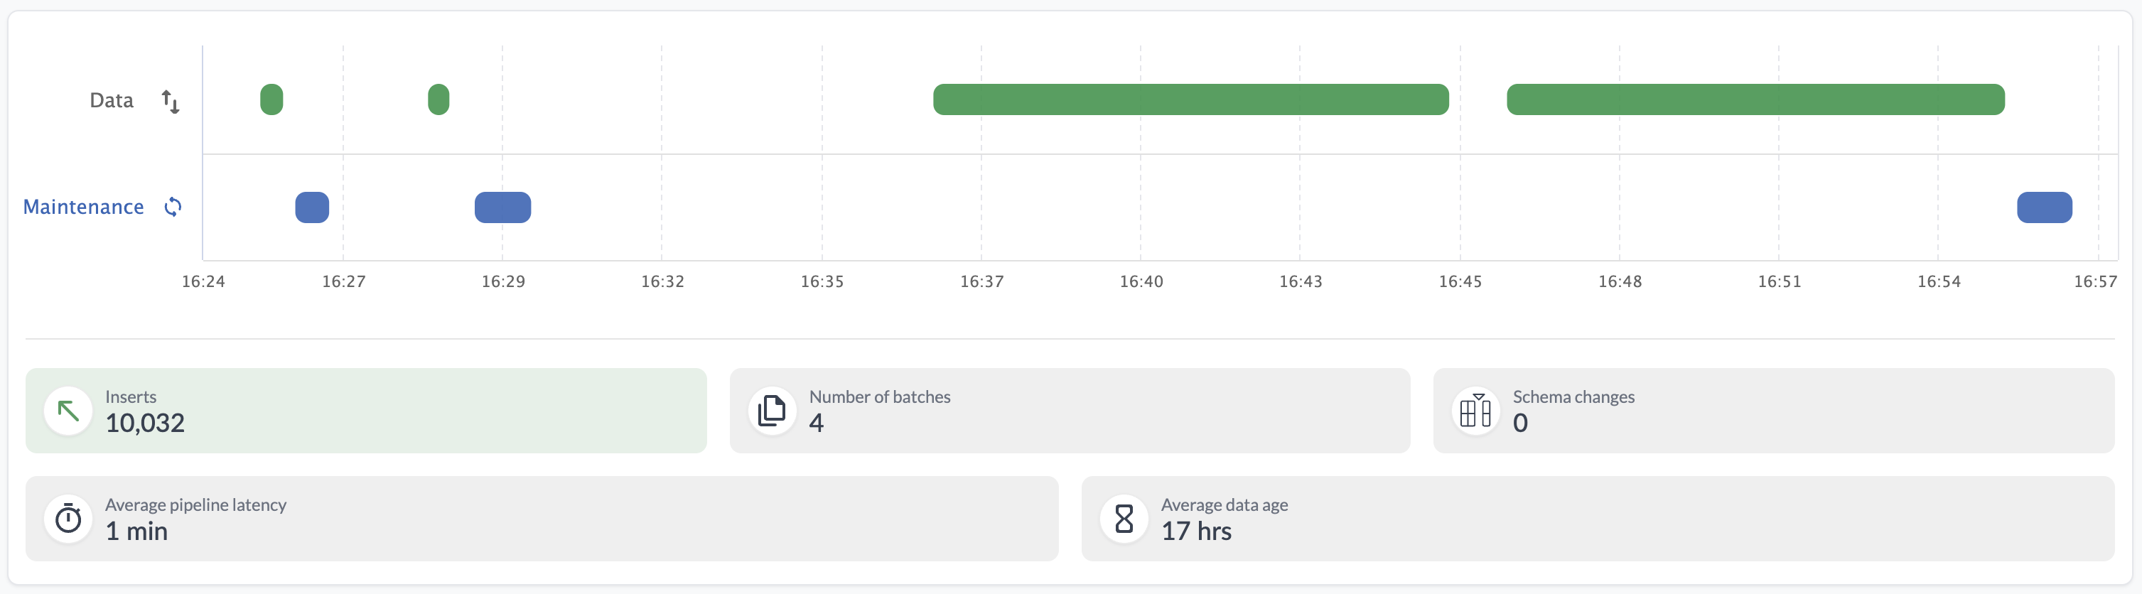Click the long Data bar starting before 16:37
The width and height of the screenshot is (2142, 594).
[x=1190, y=99]
